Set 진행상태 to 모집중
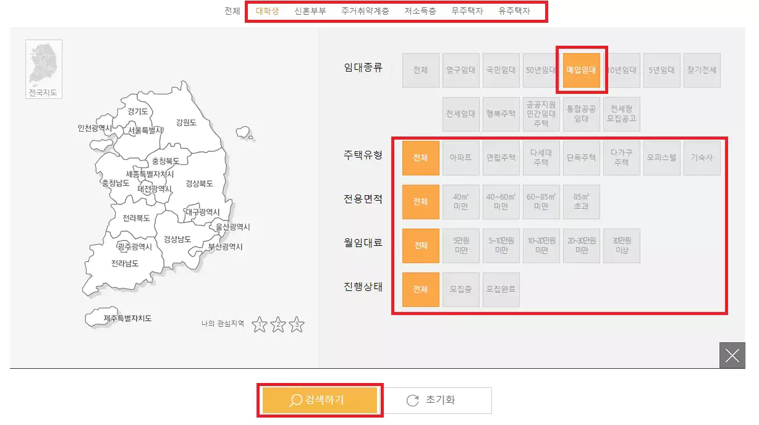The height and width of the screenshot is (425, 759). [x=460, y=289]
